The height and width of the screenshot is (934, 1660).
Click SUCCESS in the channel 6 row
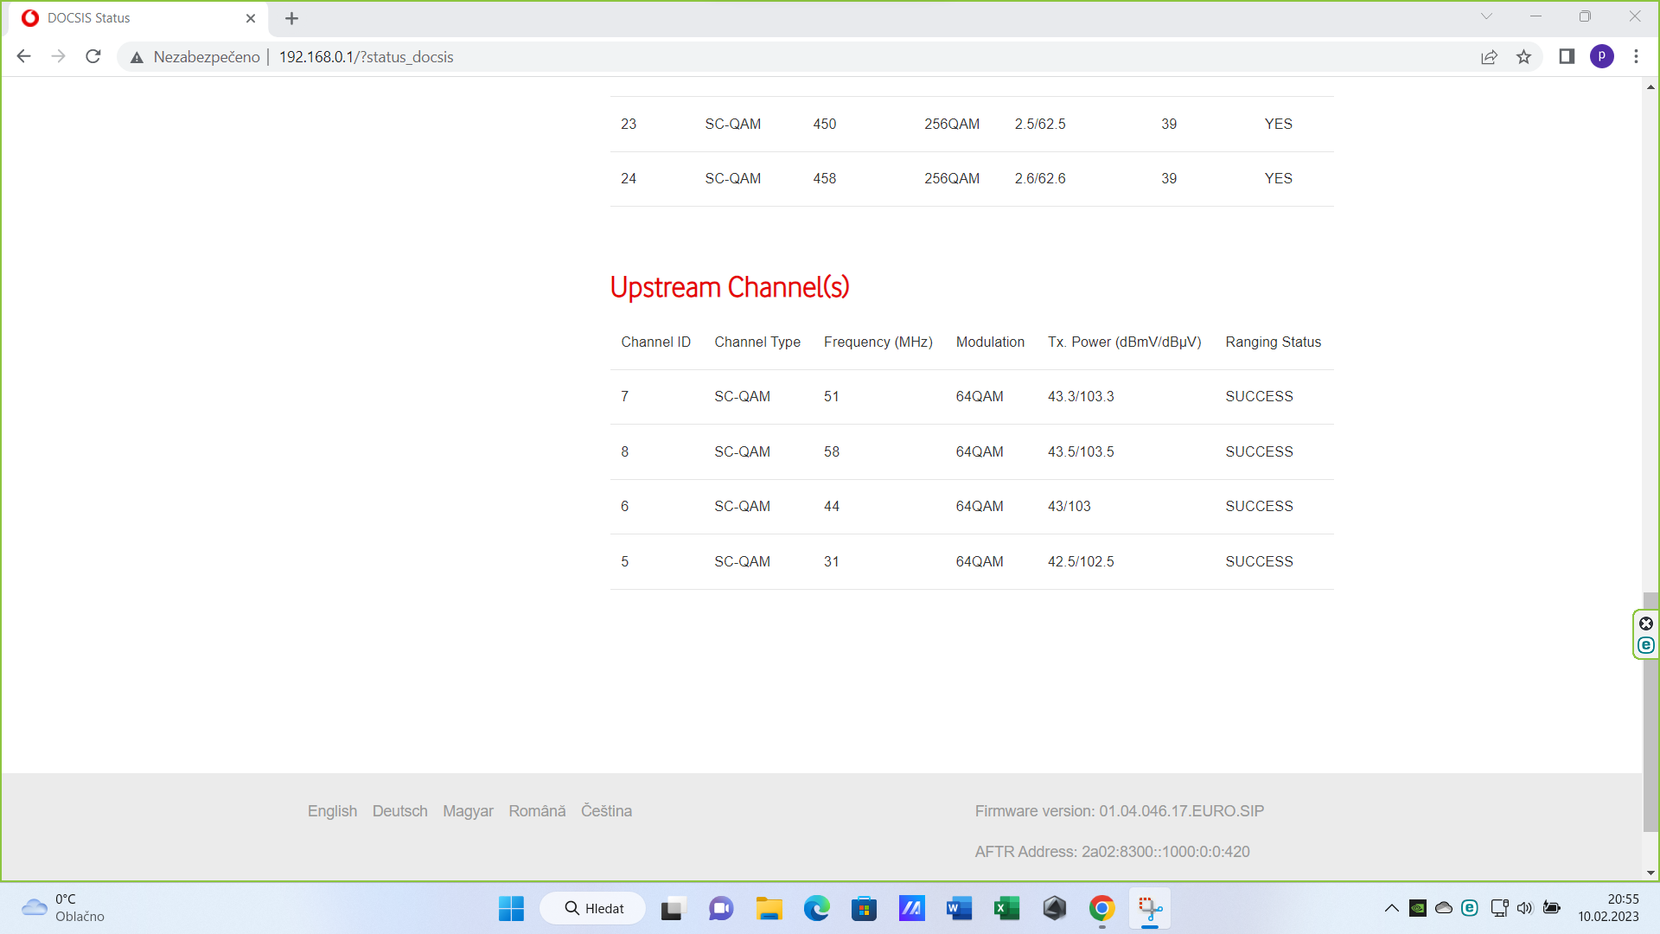(x=1259, y=507)
